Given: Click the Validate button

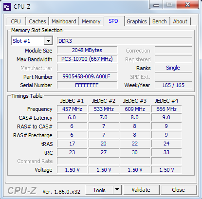Looking at the screenshot, I should click(141, 190).
